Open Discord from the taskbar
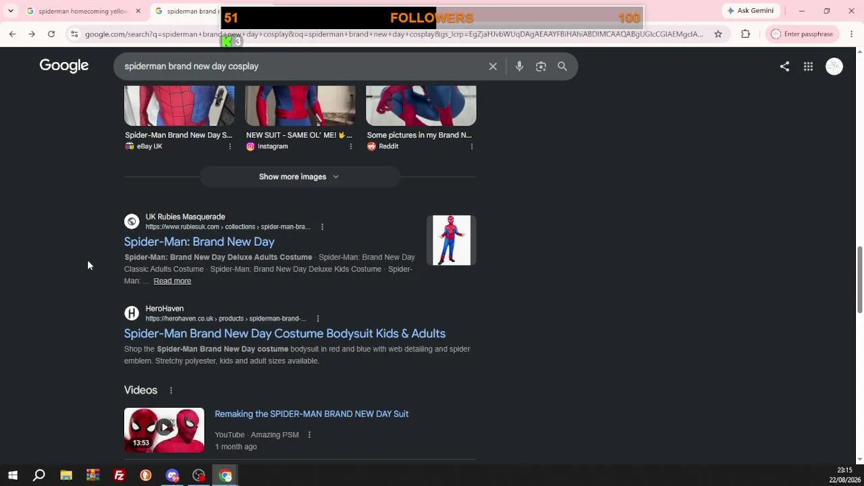 pyautogui.click(x=173, y=475)
